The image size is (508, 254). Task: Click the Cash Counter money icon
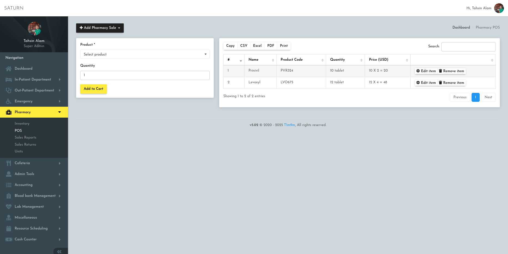(8, 239)
